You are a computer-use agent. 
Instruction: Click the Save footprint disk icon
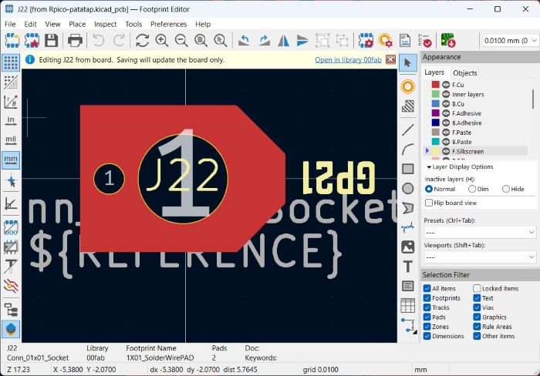pos(52,41)
